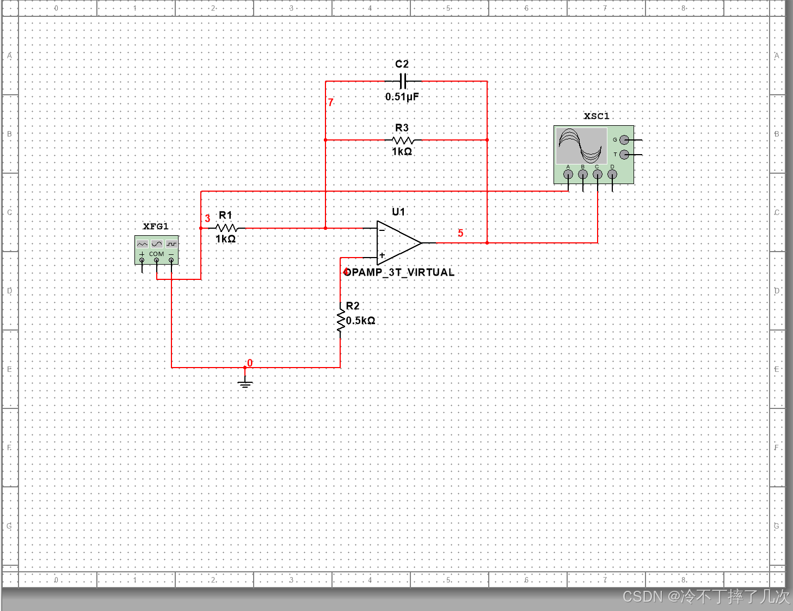Select net label 0 near ground
This screenshot has height=611, width=793.
pyautogui.click(x=250, y=363)
